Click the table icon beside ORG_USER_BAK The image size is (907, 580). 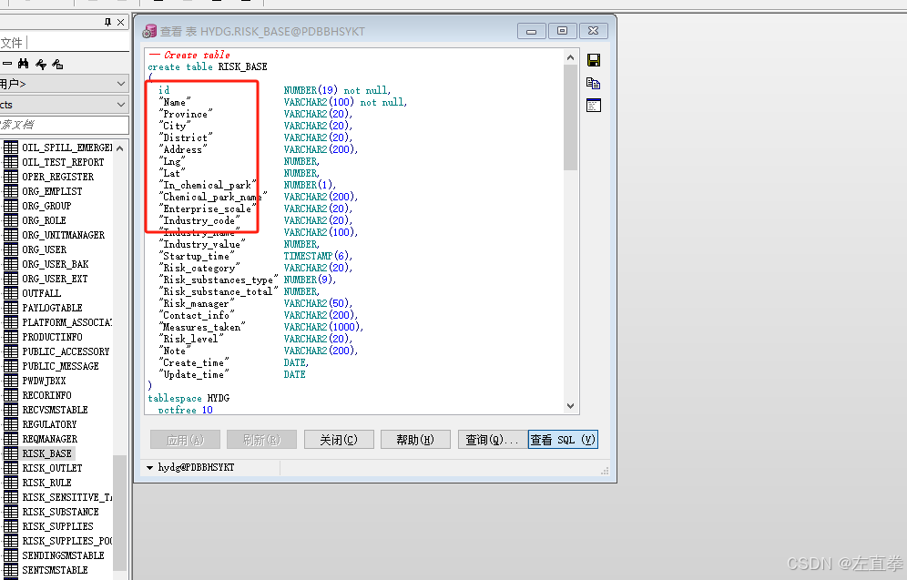(x=11, y=264)
